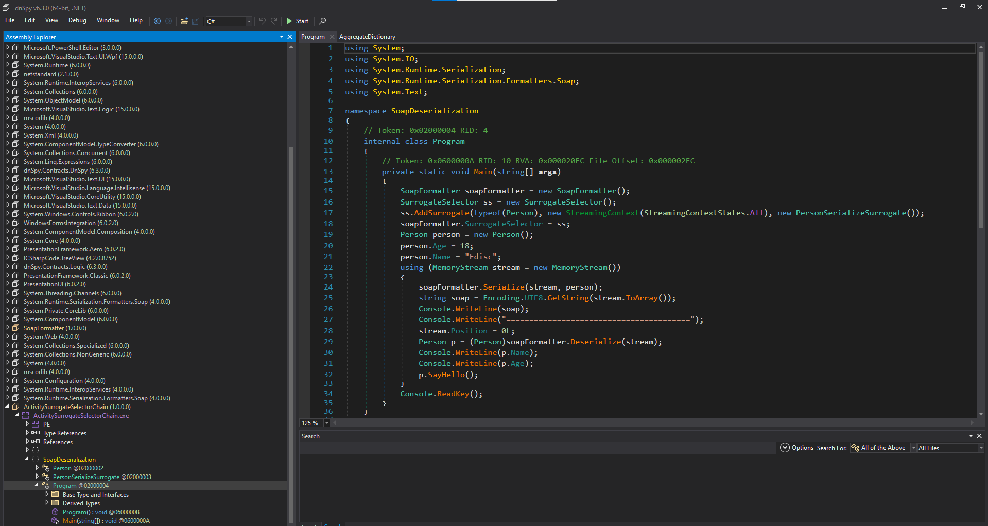The image size is (988, 526).
Task: Click the Deserialize method call on line 29
Action: pos(596,342)
